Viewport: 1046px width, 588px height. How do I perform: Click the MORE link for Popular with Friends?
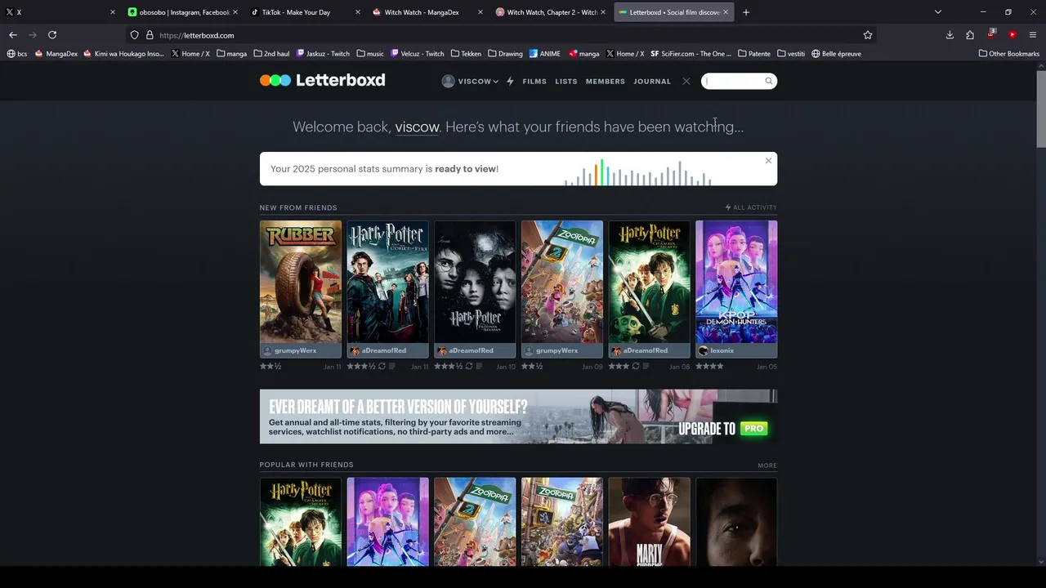[x=767, y=465]
